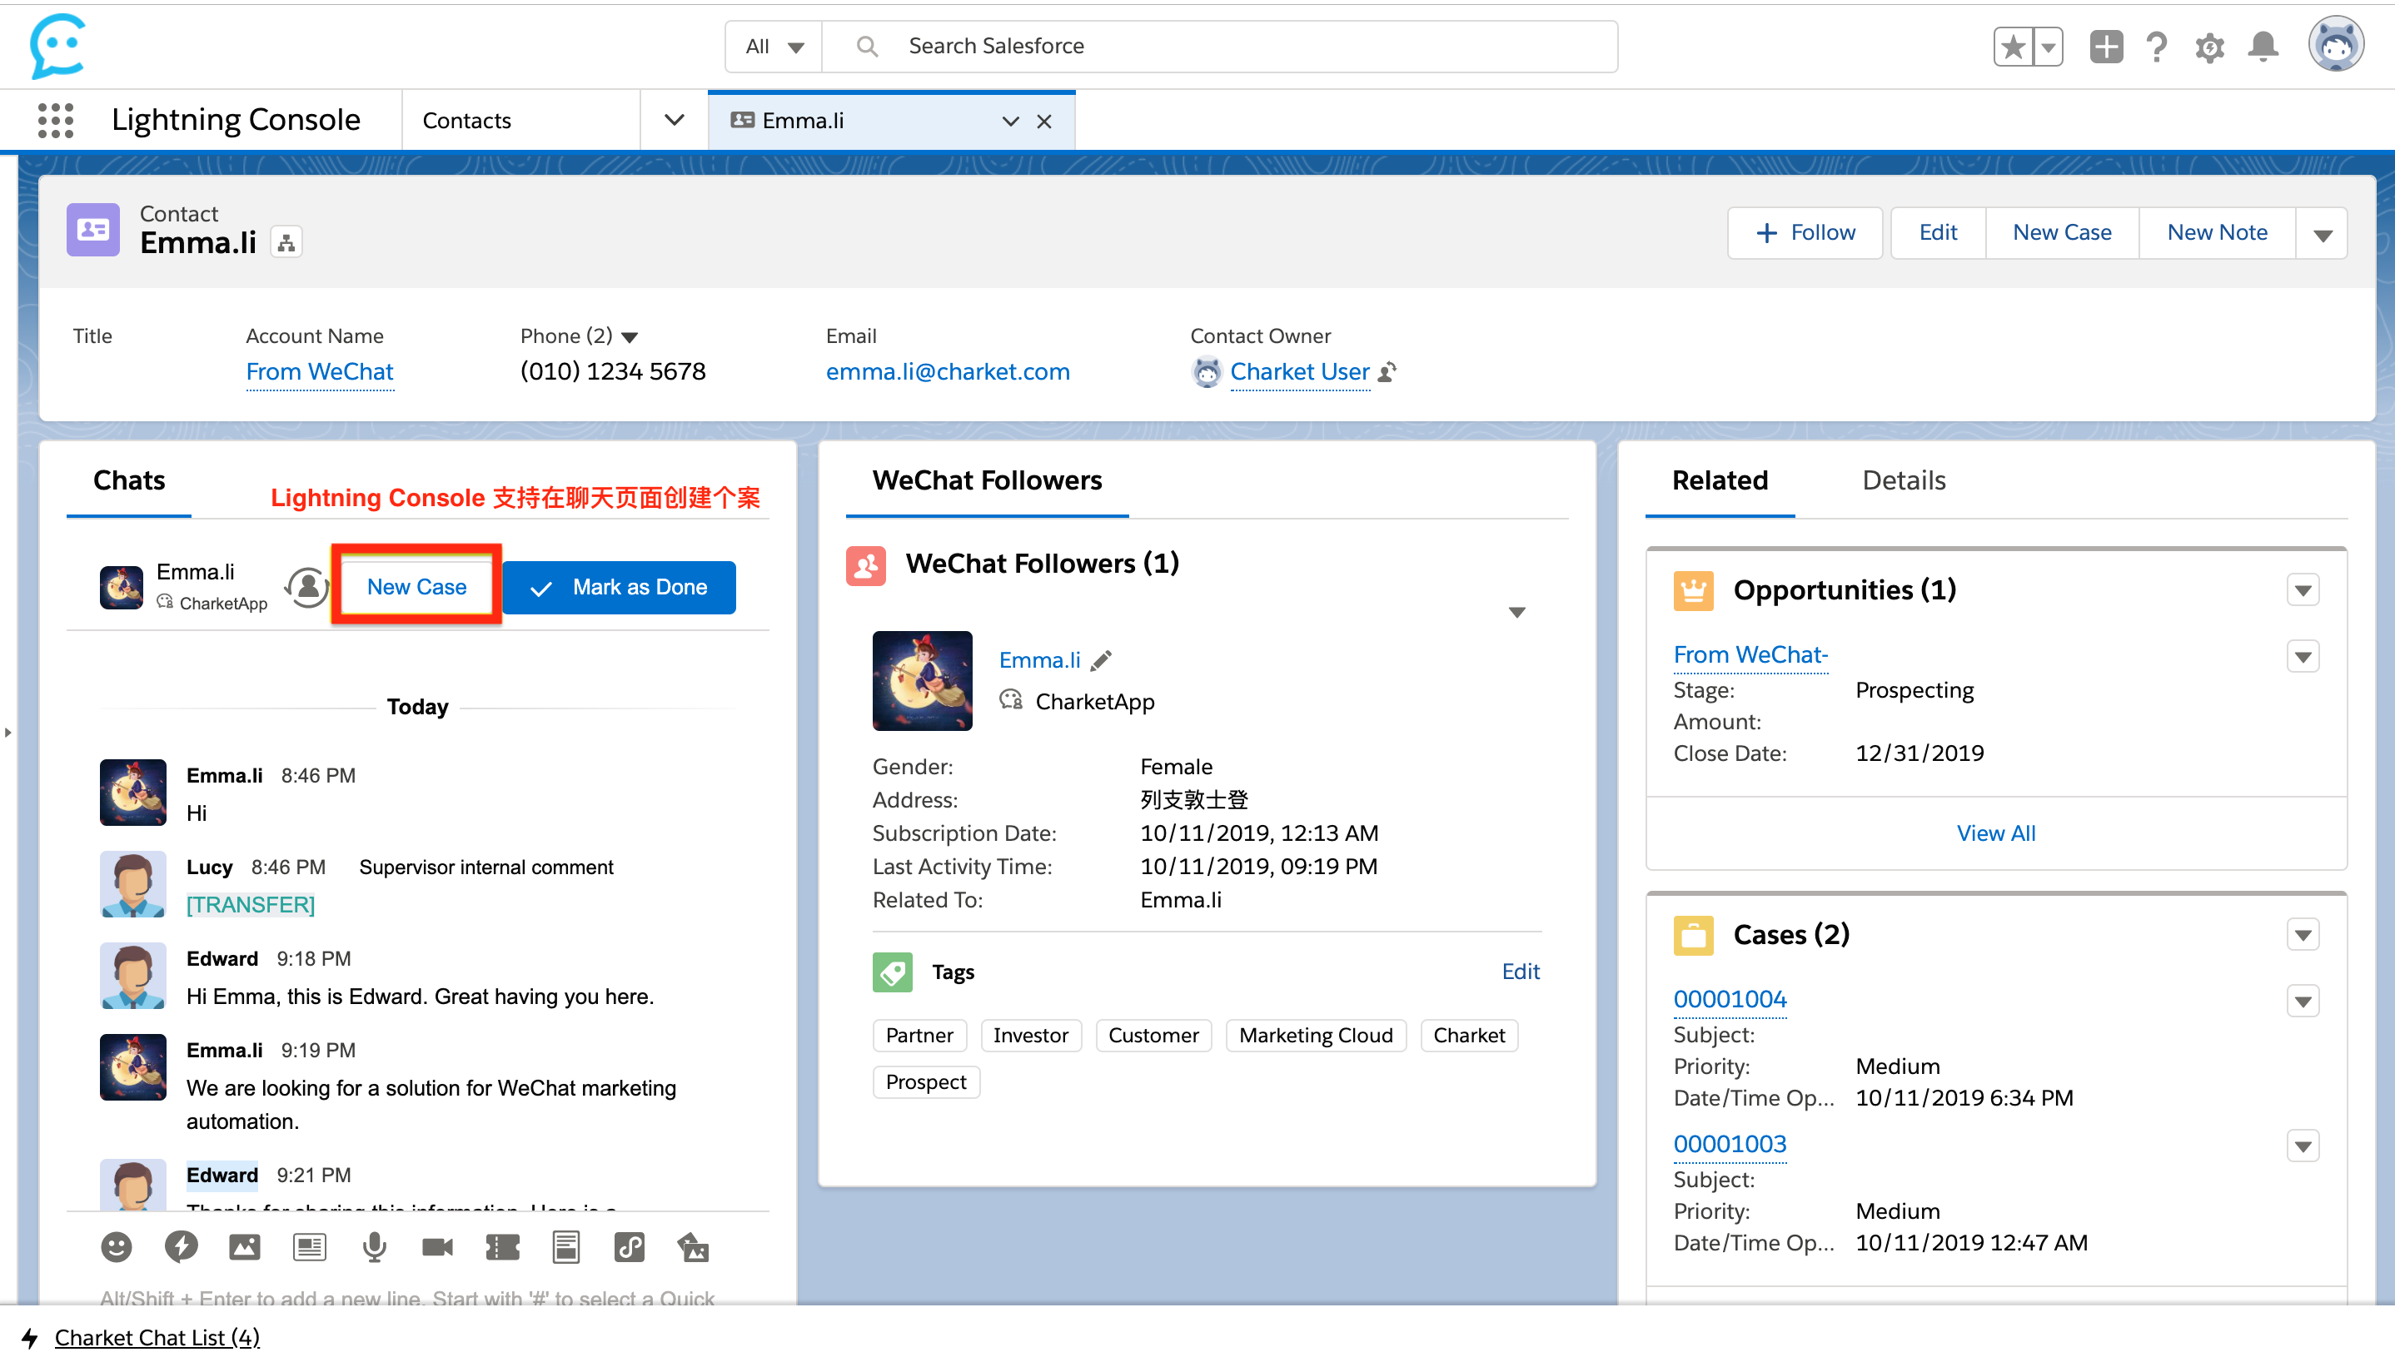2395x1372 pixels.
Task: Expand the Cases related list dropdown
Action: [2303, 935]
